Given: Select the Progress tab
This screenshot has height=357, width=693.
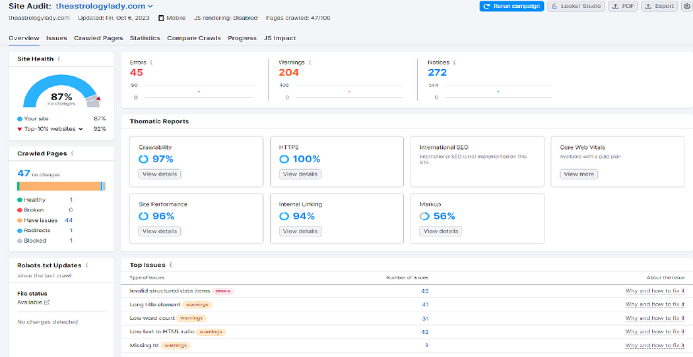Looking at the screenshot, I should pyautogui.click(x=242, y=38).
